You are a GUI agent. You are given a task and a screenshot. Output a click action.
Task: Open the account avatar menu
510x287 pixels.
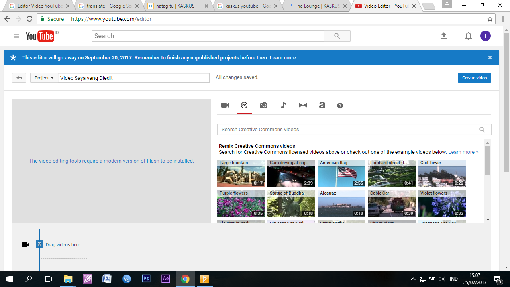(x=485, y=36)
